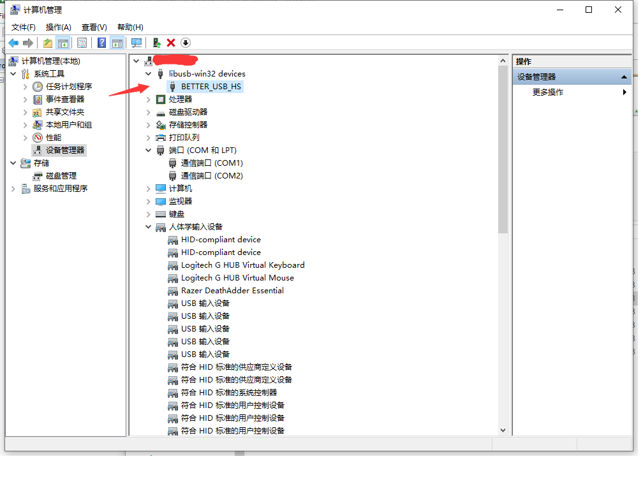643x482 pixels.
Task: Click the black down-arrow disable device icon
Action: pos(186,43)
